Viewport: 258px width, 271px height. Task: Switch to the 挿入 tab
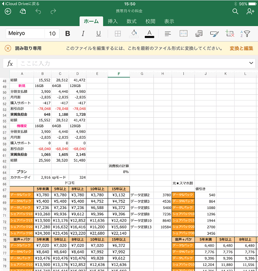[113, 21]
